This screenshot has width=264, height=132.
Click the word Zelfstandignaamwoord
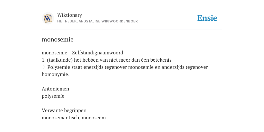(x=97, y=53)
